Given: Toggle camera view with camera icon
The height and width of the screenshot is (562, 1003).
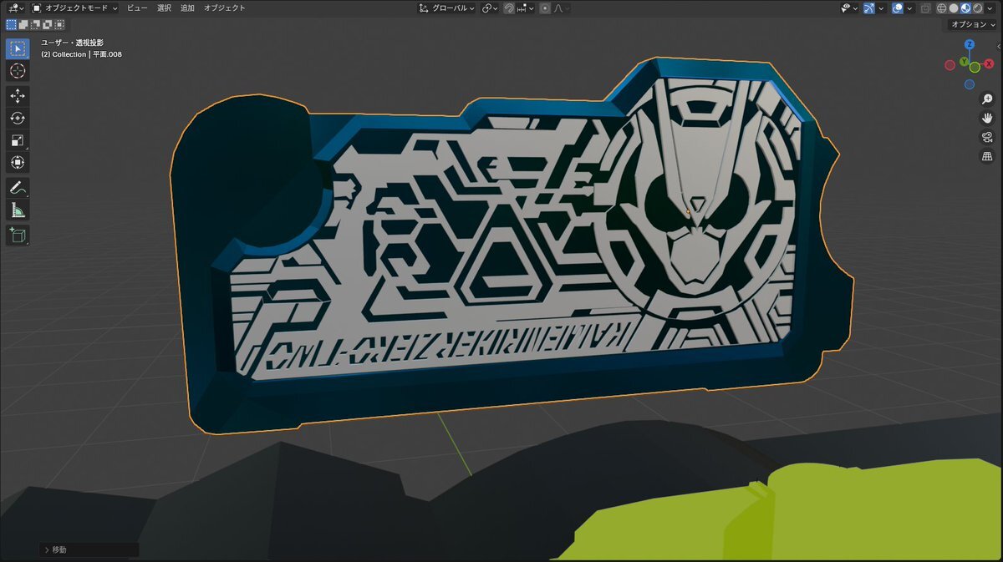Looking at the screenshot, I should [x=987, y=138].
